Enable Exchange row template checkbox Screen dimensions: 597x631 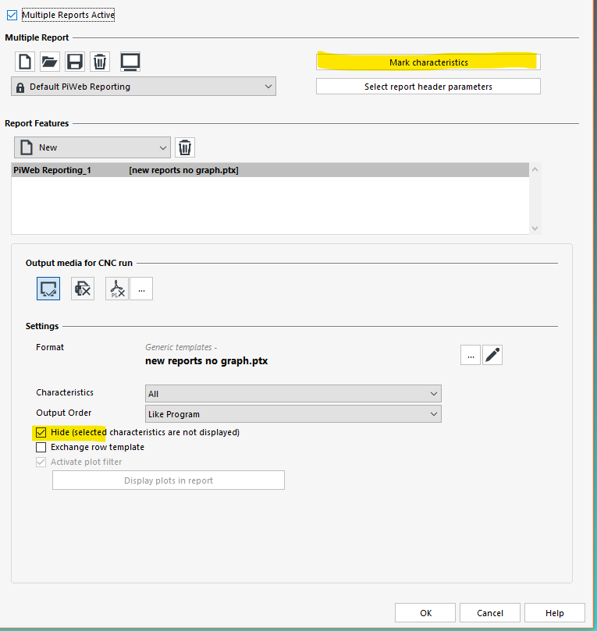[41, 447]
